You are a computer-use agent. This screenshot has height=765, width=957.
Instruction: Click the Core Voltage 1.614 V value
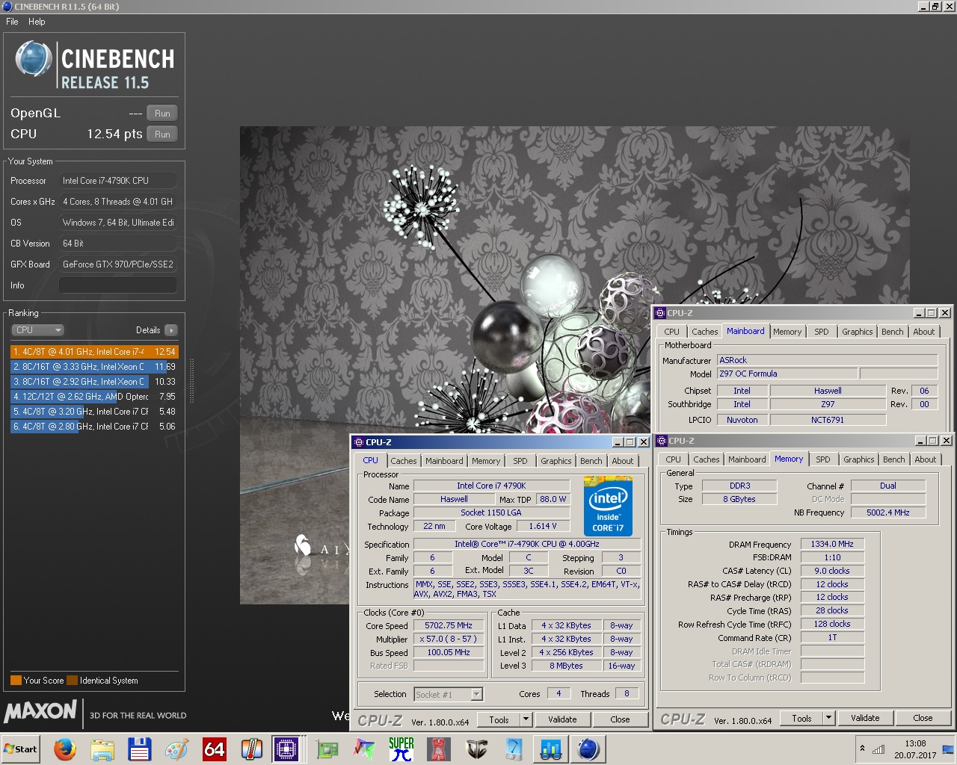pyautogui.click(x=543, y=527)
